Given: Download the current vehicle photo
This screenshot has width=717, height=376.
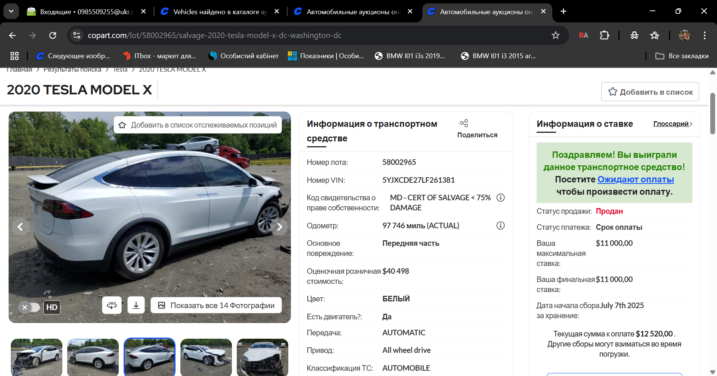Looking at the screenshot, I should point(136,305).
